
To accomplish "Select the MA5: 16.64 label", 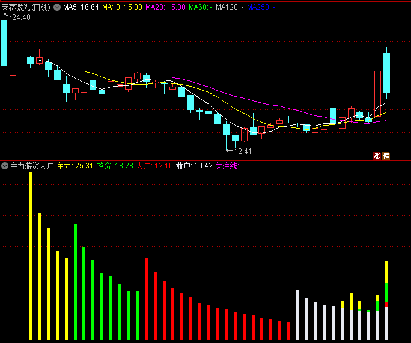I will (x=81, y=7).
